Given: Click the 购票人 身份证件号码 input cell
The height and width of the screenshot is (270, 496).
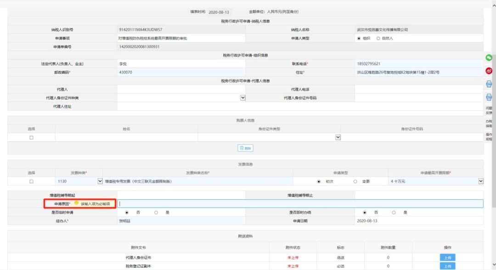Looking at the screenshot, I should 412,138.
